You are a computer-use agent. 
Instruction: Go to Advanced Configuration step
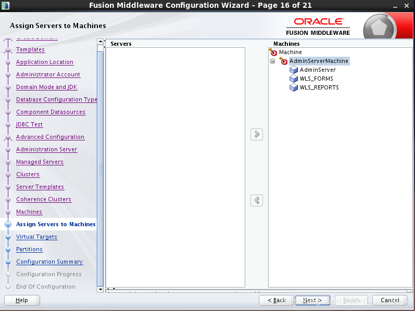pyautogui.click(x=51, y=137)
